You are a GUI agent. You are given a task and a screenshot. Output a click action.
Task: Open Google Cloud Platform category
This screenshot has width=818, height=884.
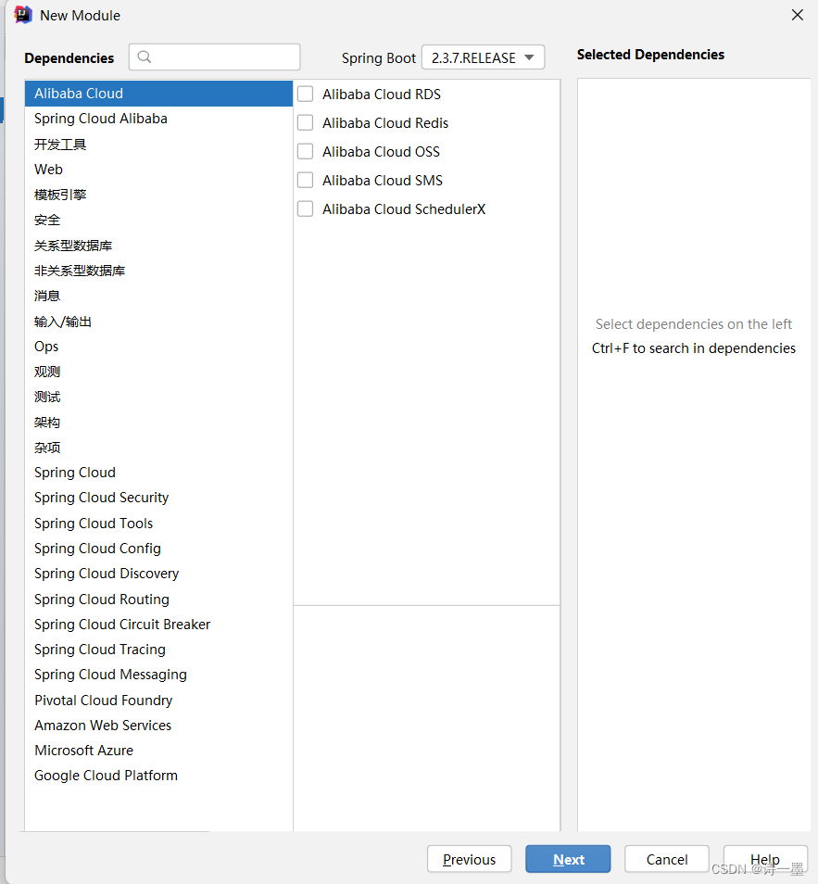158,776
